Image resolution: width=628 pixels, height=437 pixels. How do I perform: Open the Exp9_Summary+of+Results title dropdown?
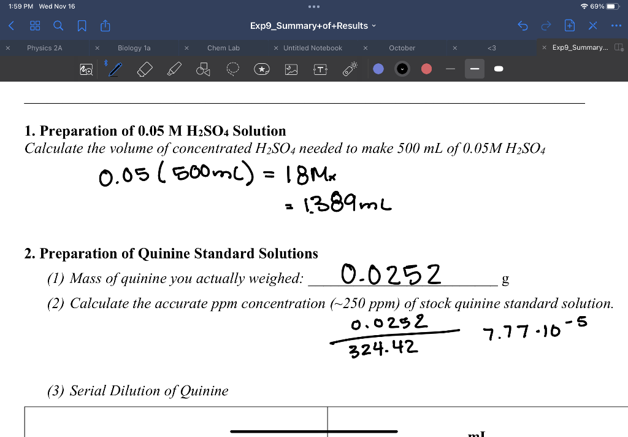pyautogui.click(x=313, y=26)
